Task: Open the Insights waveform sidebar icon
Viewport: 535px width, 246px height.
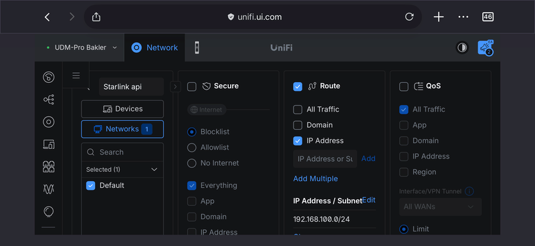Action: coord(48,189)
